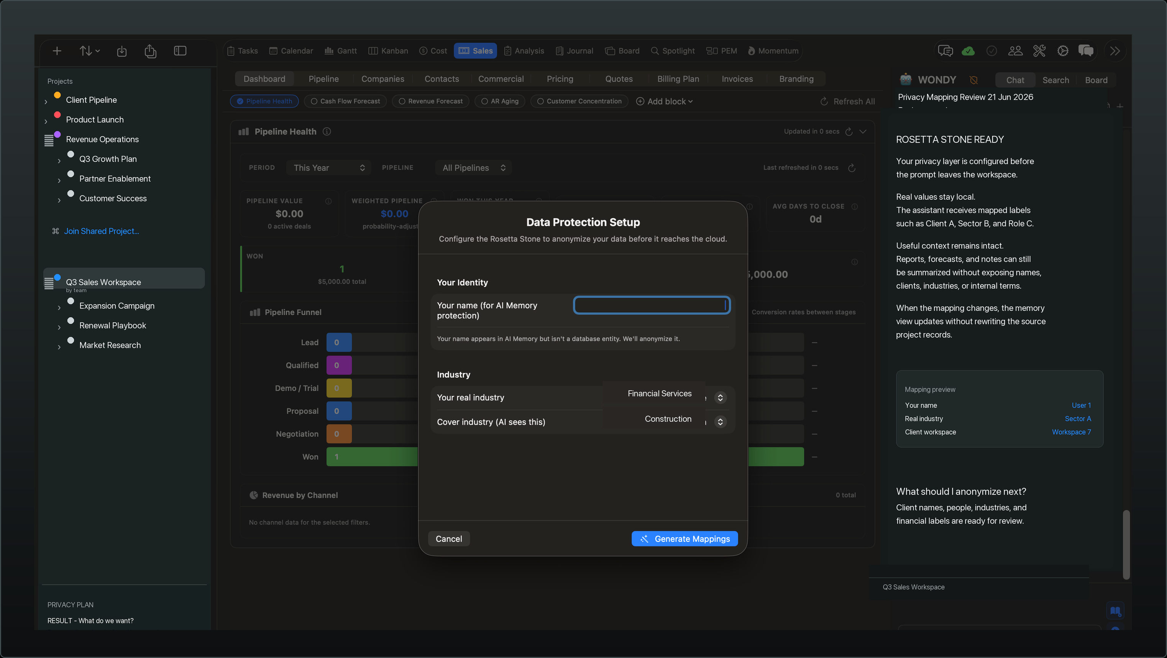Collapse the side panel with the double chevron
The height and width of the screenshot is (658, 1167).
click(1115, 51)
